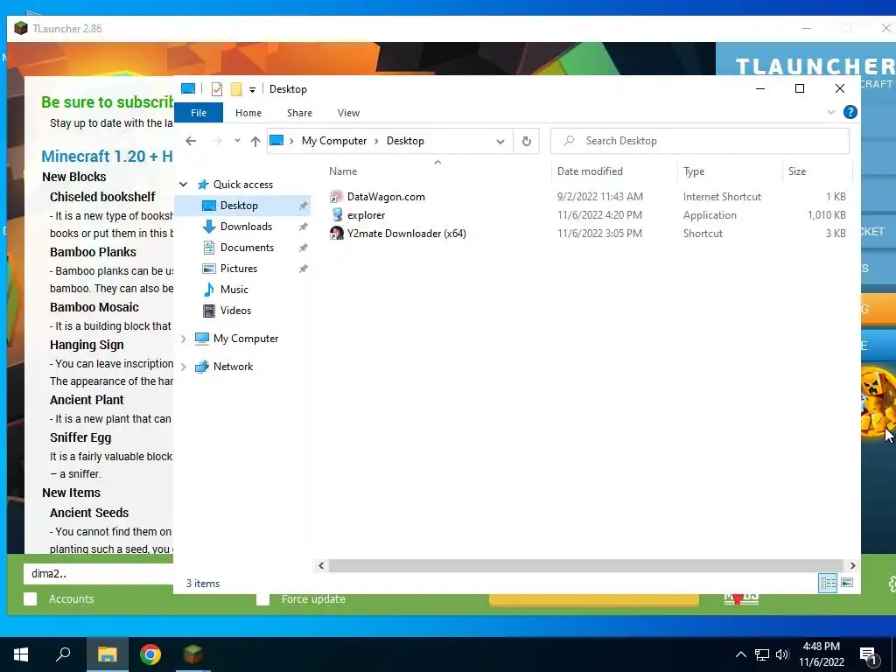Click File Explorer taskbar icon
Screen dimensions: 896x672
(x=107, y=654)
